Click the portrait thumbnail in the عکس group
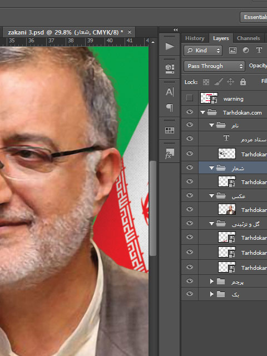 tap(227, 209)
